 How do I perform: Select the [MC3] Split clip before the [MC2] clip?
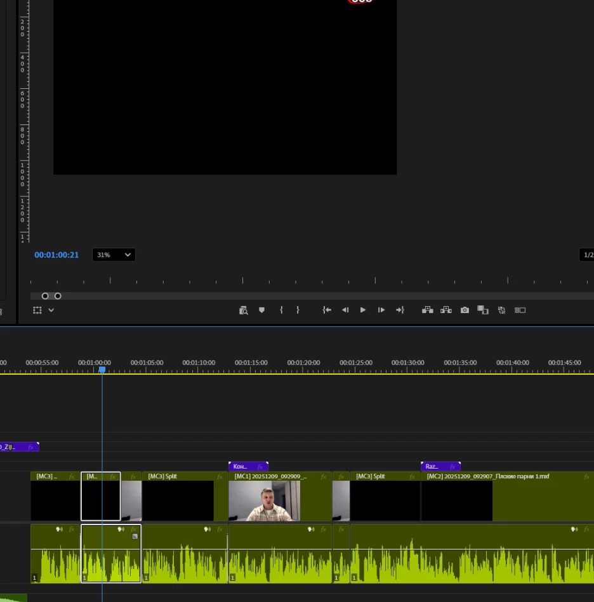click(385, 496)
